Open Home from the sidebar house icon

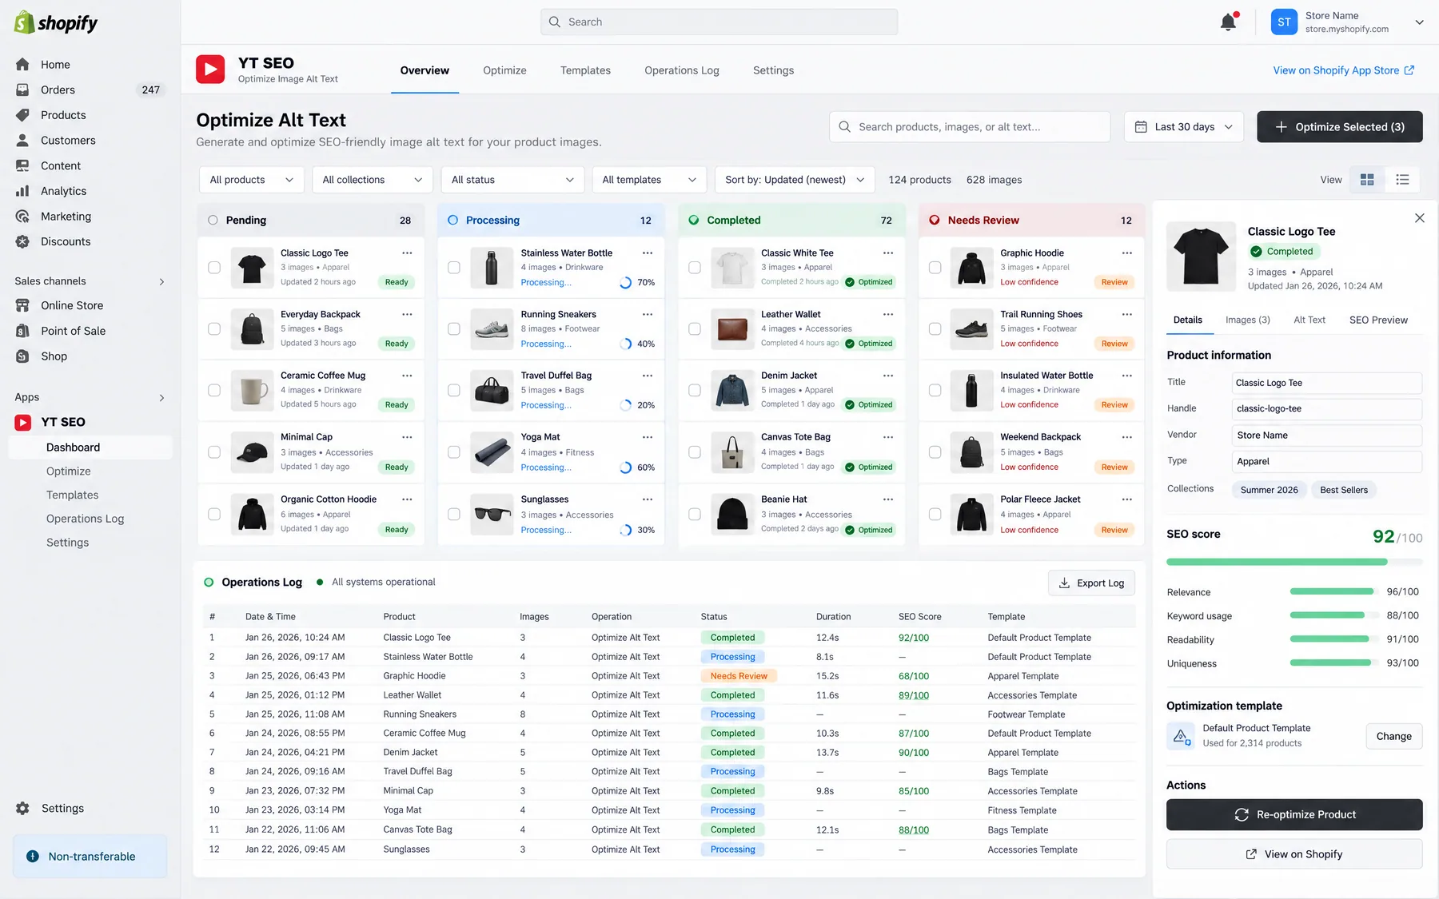(23, 65)
